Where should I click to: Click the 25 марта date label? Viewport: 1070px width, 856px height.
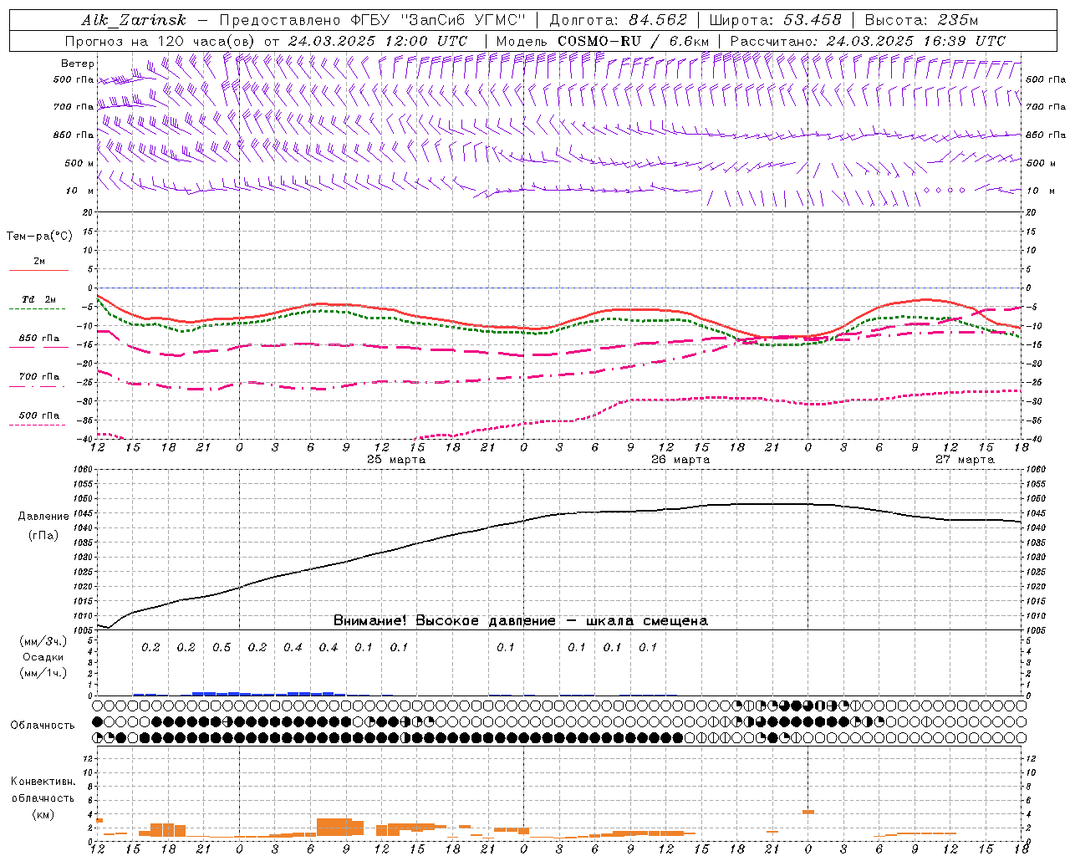pos(396,460)
